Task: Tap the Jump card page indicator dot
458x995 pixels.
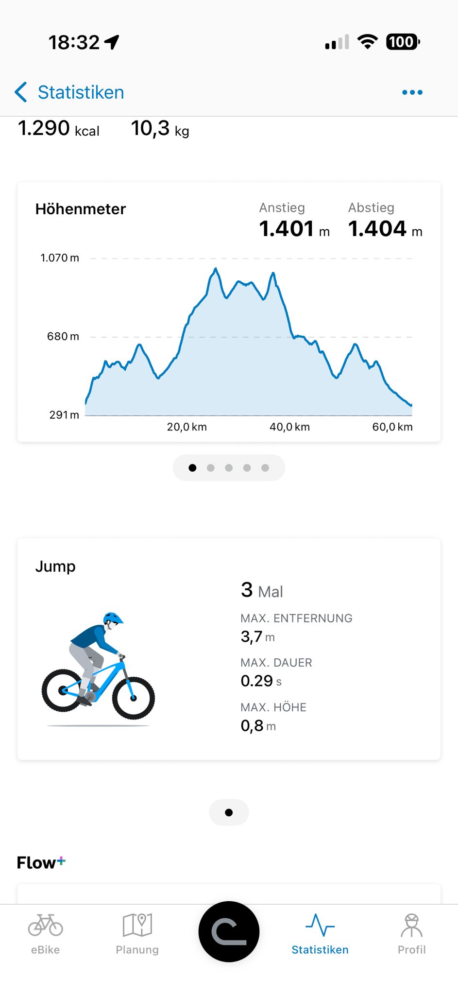Action: (x=229, y=812)
